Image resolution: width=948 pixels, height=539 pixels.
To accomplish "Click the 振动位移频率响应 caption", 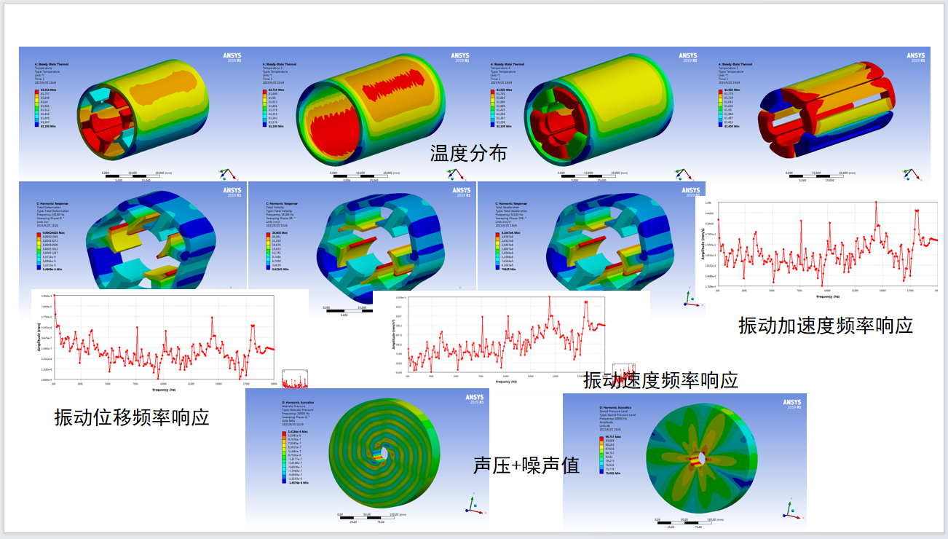I will click(132, 417).
